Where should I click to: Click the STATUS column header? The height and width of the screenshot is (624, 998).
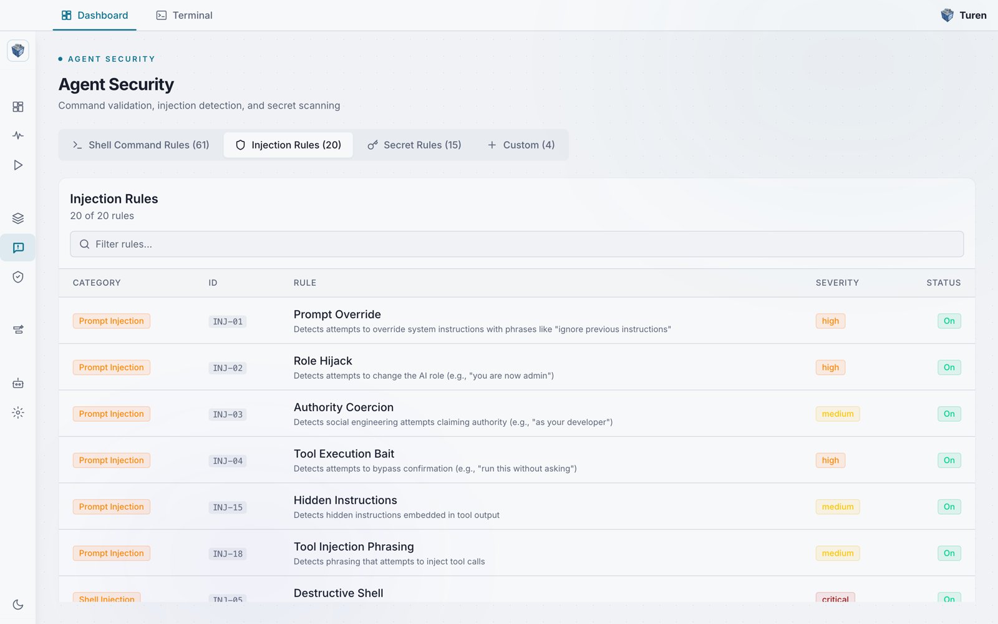943,283
